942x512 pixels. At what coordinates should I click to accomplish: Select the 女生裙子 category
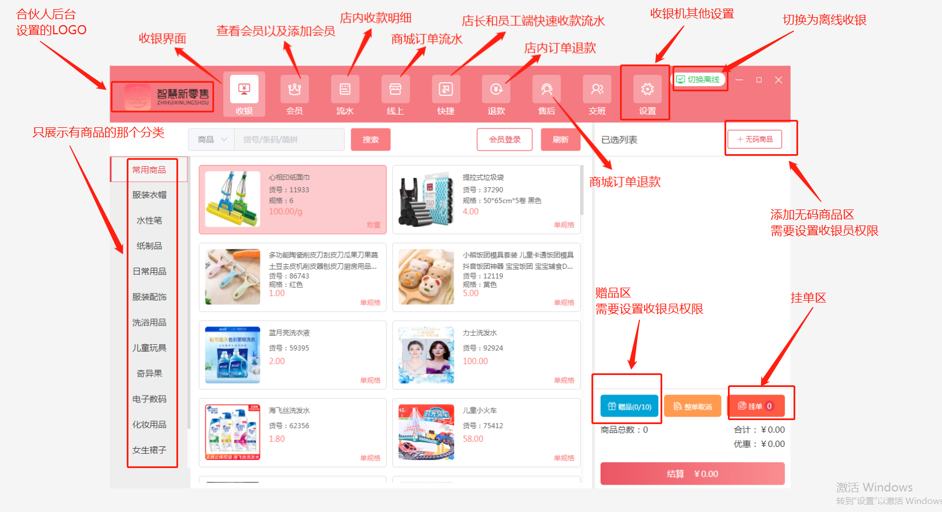[149, 450]
